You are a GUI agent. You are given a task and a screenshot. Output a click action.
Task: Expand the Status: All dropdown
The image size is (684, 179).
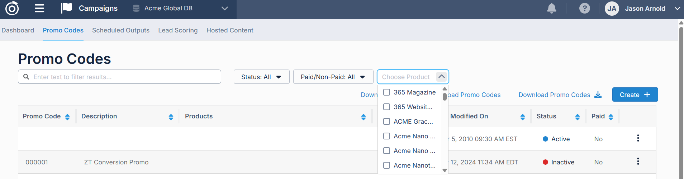[261, 77]
